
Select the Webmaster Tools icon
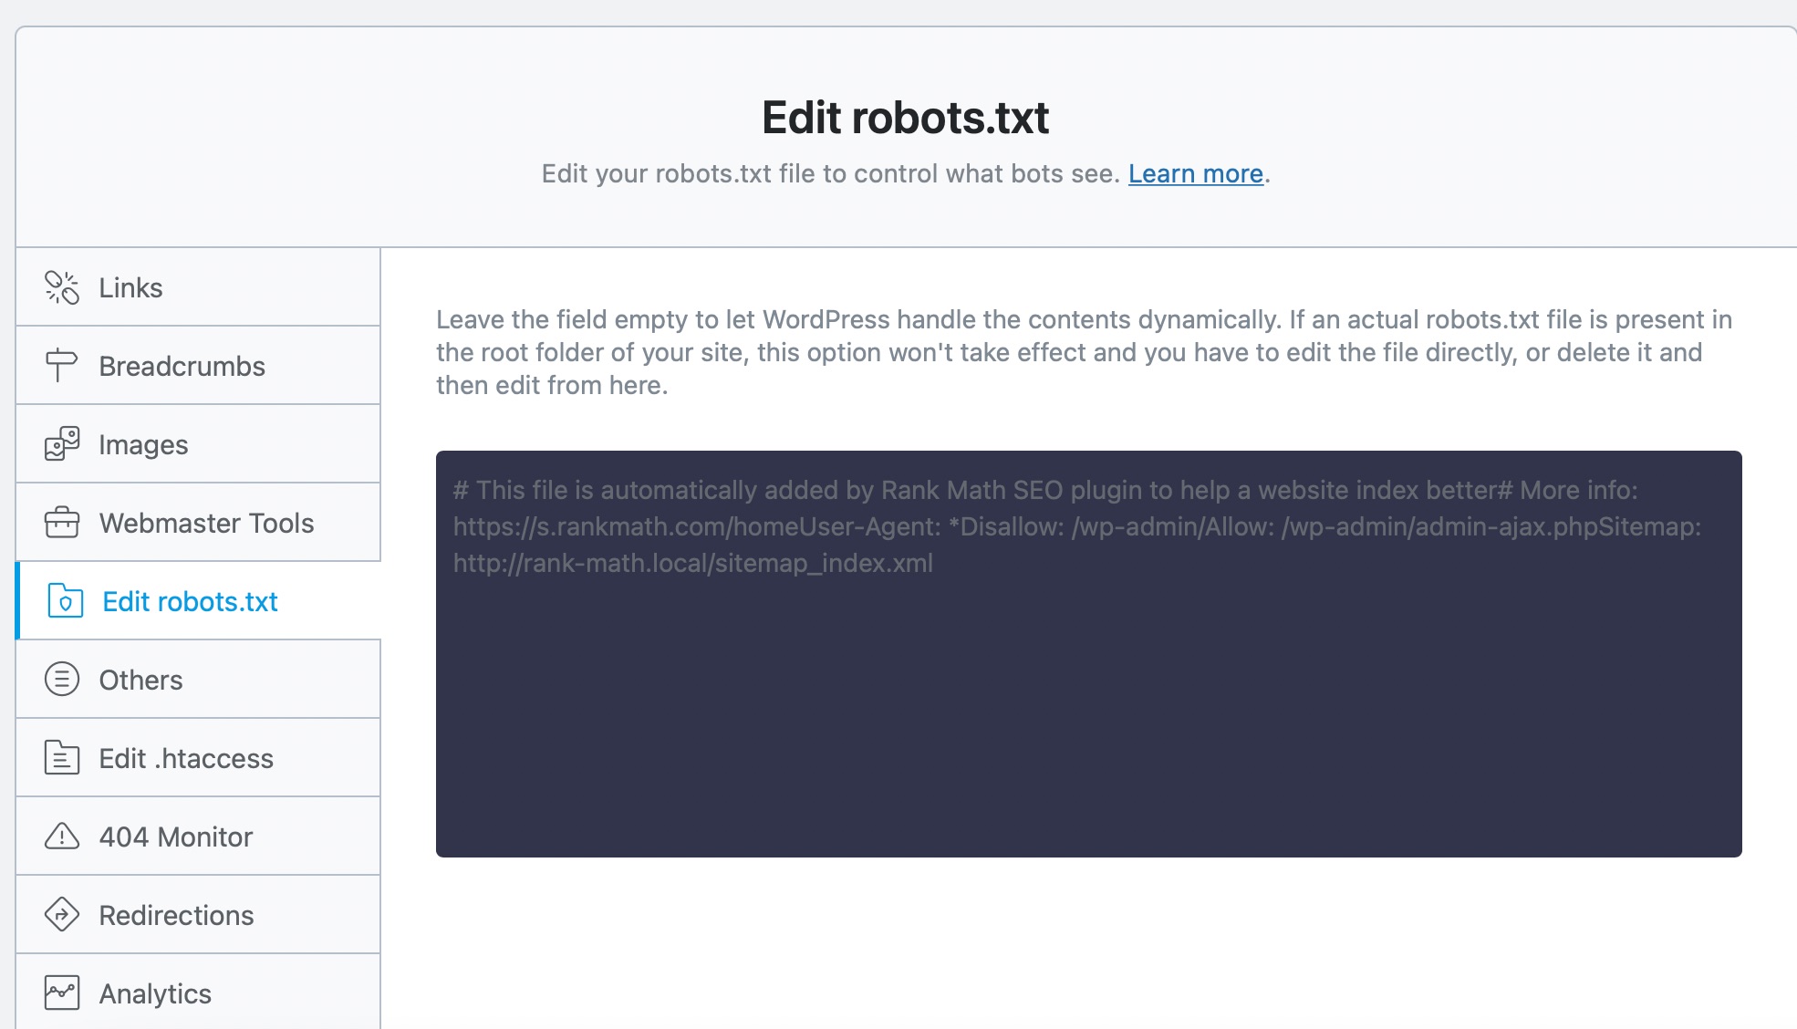tap(62, 522)
